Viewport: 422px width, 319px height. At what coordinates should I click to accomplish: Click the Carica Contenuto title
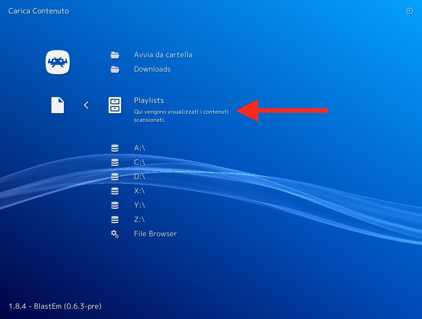click(38, 11)
